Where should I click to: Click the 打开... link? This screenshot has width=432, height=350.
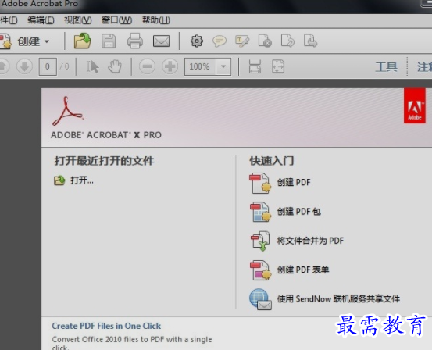82,180
